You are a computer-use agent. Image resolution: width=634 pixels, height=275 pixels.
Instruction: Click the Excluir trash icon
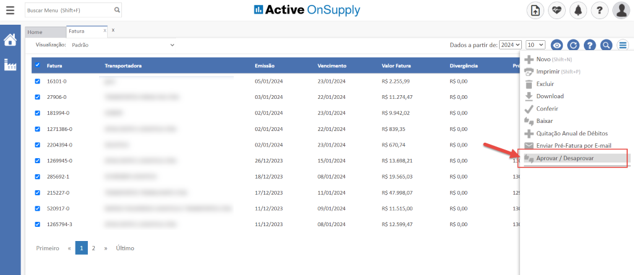pyautogui.click(x=529, y=84)
